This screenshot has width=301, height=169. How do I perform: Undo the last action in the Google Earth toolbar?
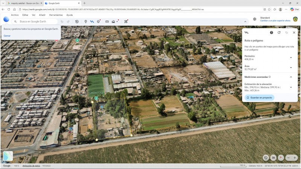[x=62, y=22]
